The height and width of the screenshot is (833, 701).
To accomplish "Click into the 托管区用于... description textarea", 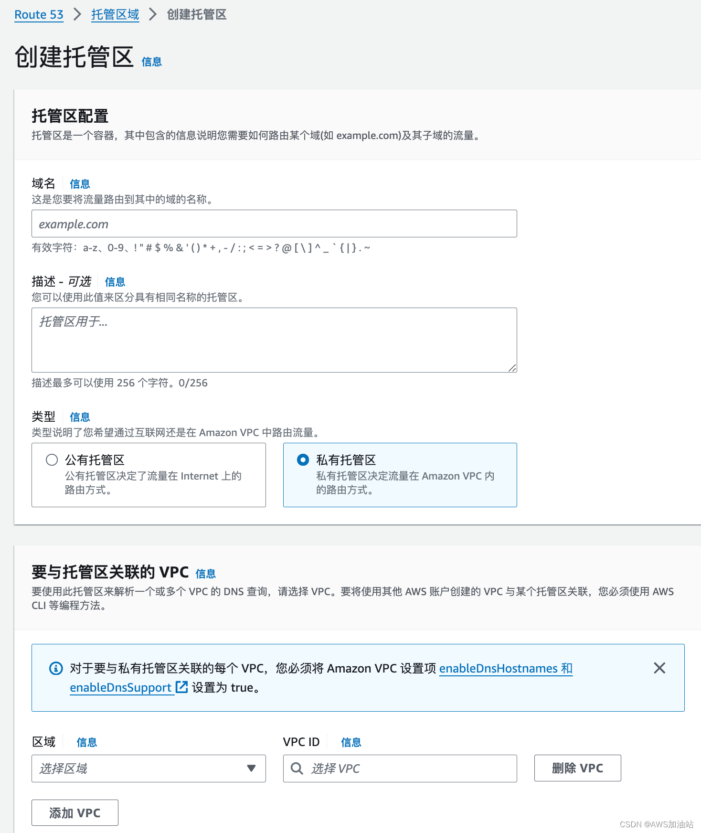I will (x=274, y=340).
